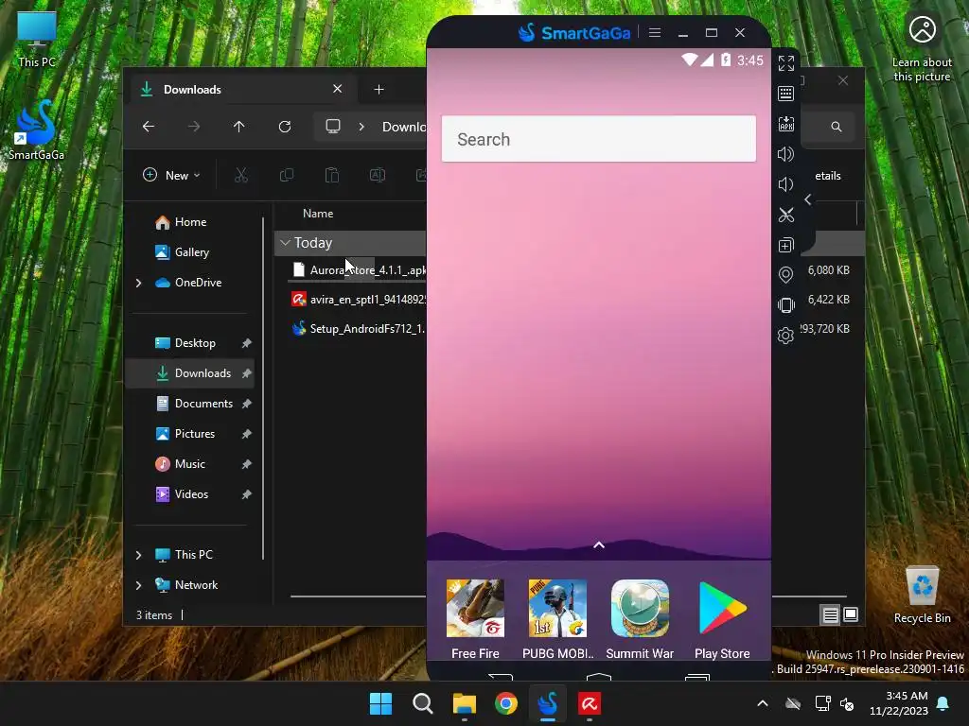The height and width of the screenshot is (726, 969).
Task: Launch the Free Fire app
Action: pos(475,620)
